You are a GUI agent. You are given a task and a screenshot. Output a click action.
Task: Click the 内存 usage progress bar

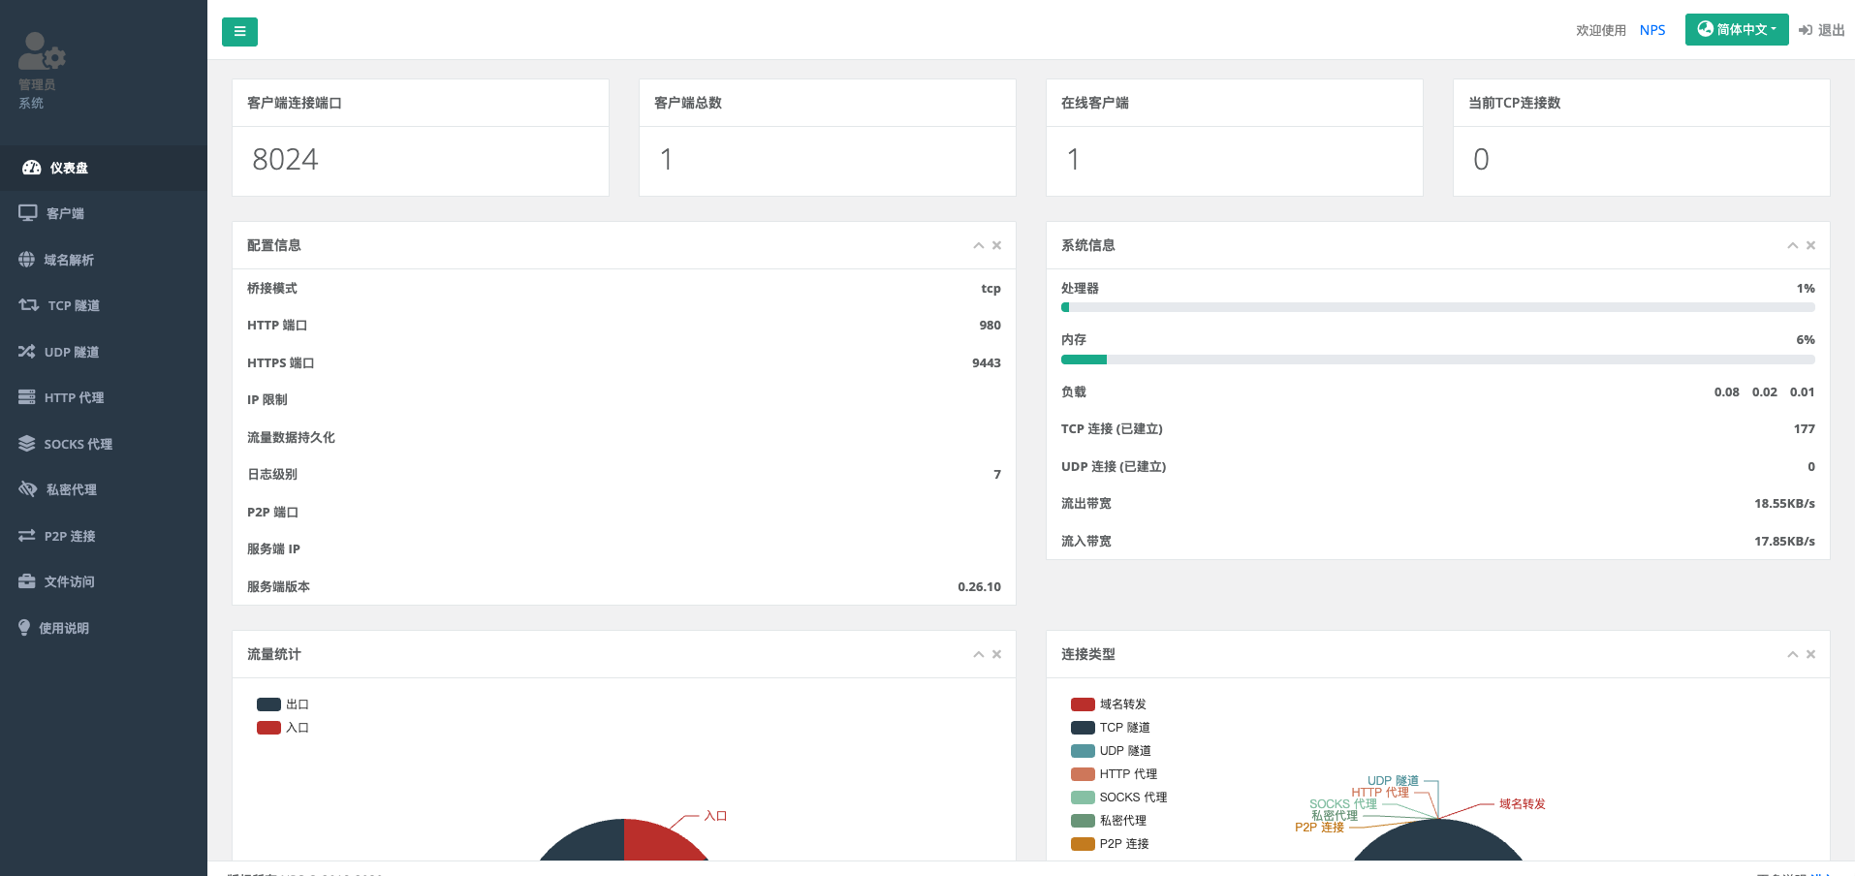point(1437,360)
